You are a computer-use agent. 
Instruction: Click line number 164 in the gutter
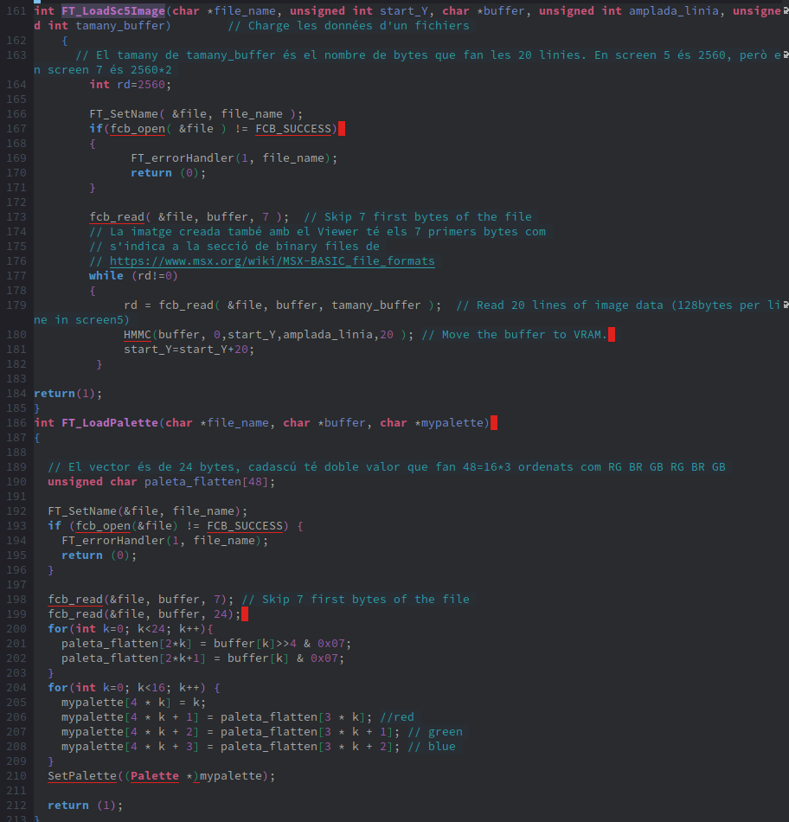(16, 85)
